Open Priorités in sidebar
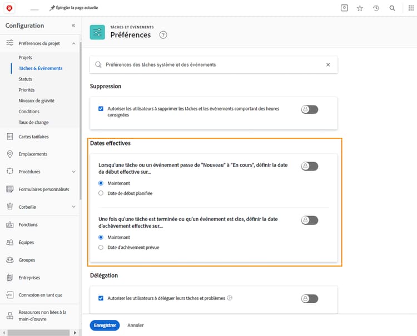This screenshot has width=417, height=336. coord(27,90)
